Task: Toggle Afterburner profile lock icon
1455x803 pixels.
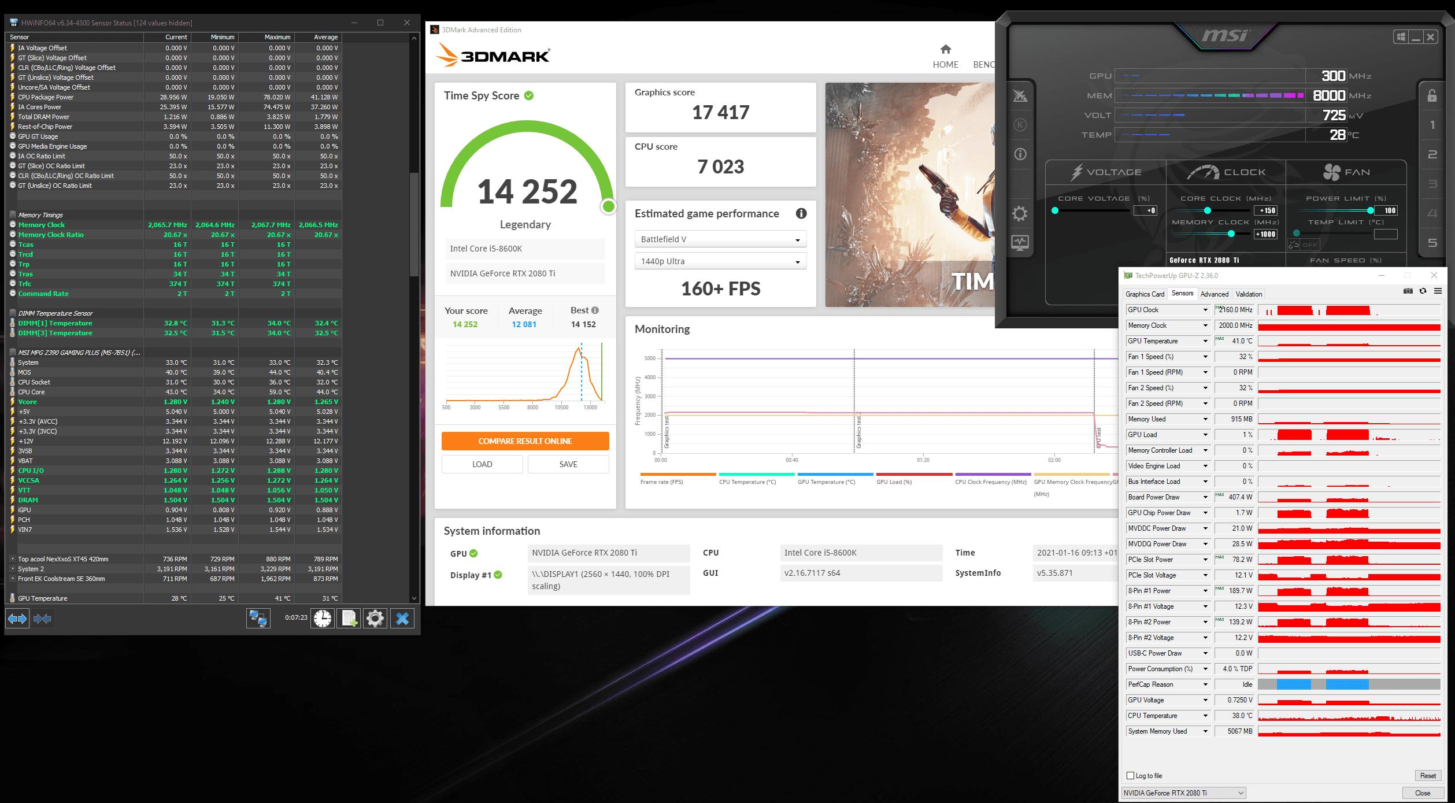Action: 1432,95
